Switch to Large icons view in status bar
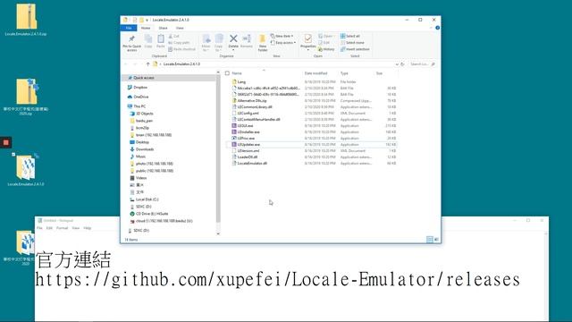The height and width of the screenshot is (322, 572). tap(436, 240)
